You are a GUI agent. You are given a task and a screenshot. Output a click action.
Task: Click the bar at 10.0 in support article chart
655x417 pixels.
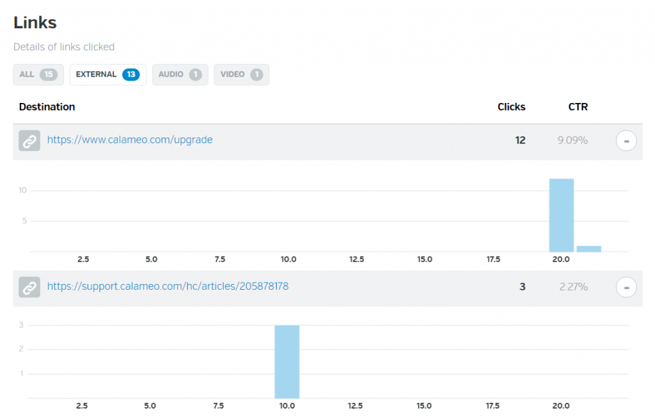287,362
